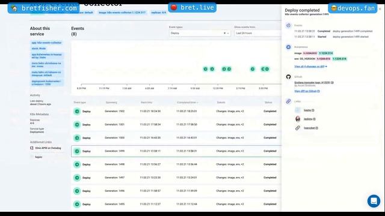Click Deploy icon in Generation 1499 row

pyautogui.click(x=77, y=151)
